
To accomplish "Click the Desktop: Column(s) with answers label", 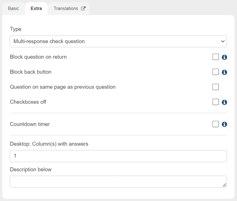I will (x=49, y=144).
